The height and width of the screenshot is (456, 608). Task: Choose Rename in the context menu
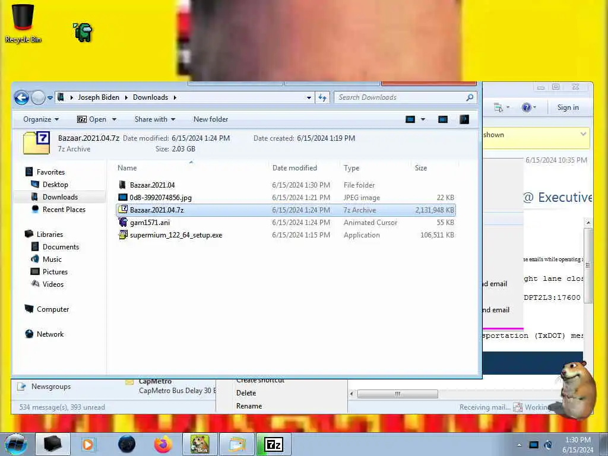(249, 406)
